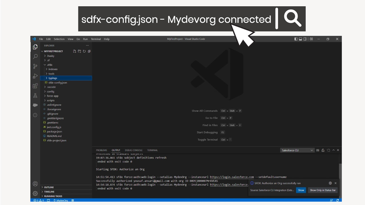365x205 pixels.
Task: Toggle primary side bar layout icon
Action: pyautogui.click(x=296, y=39)
